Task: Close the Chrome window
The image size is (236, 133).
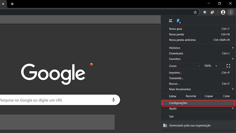Action: [x=231, y=3]
